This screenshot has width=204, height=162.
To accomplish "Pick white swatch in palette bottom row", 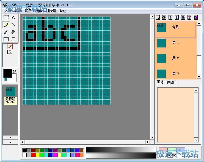I will (x=24, y=155).
